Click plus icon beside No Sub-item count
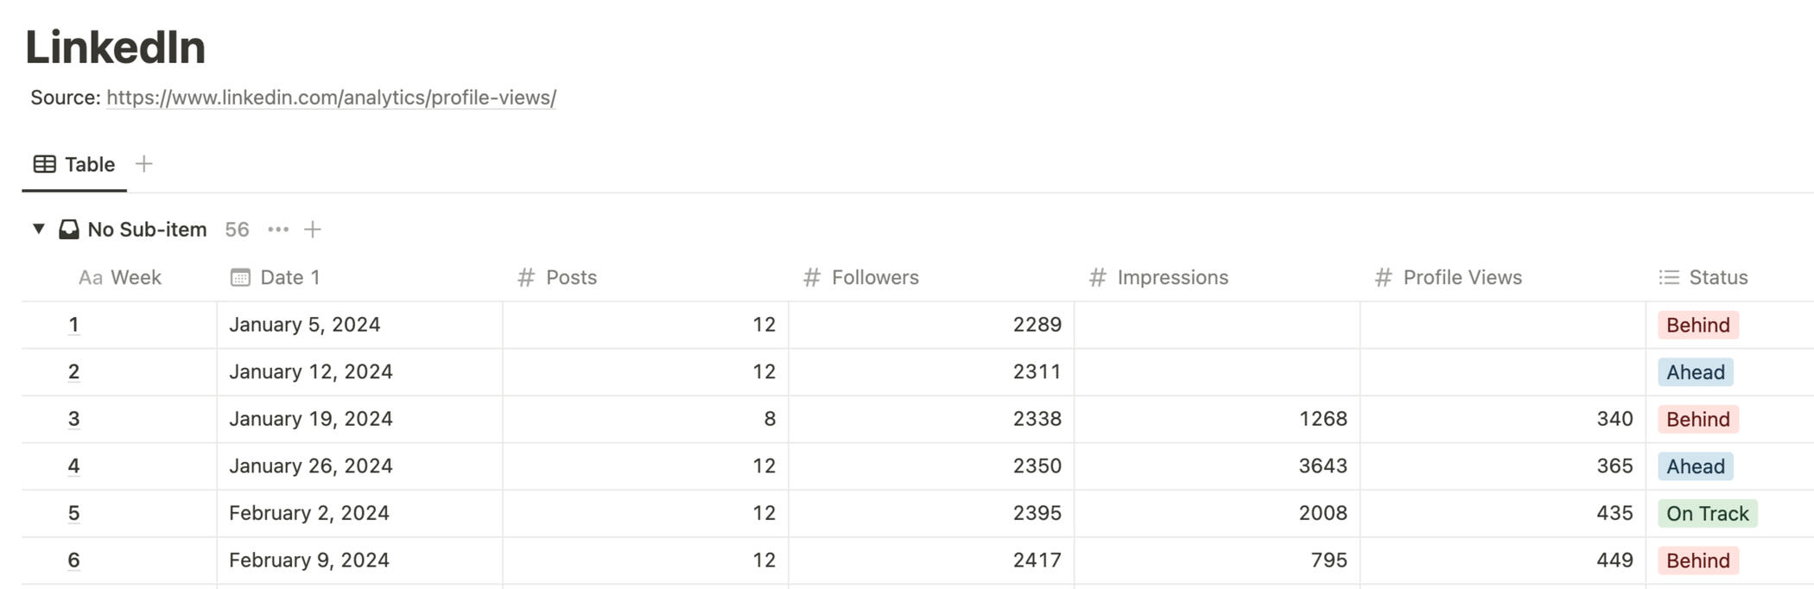 click(x=313, y=229)
